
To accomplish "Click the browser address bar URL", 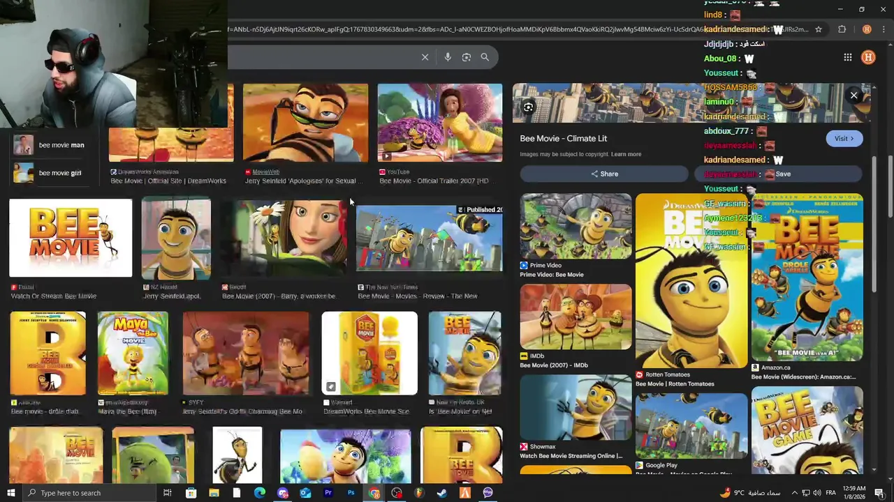I will (517, 29).
